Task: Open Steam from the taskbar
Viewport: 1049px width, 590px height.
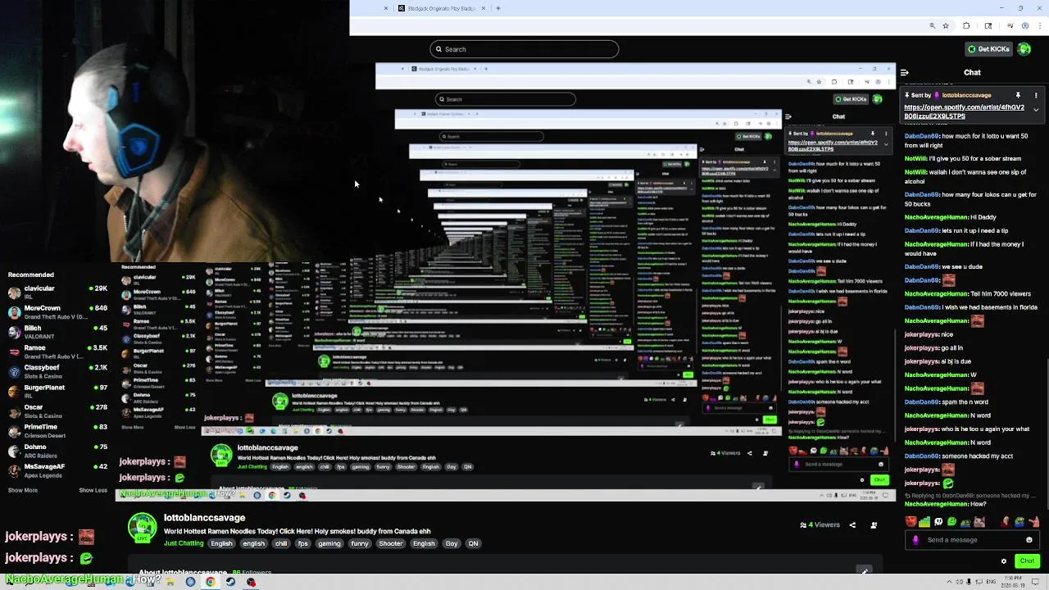Action: coord(230,583)
